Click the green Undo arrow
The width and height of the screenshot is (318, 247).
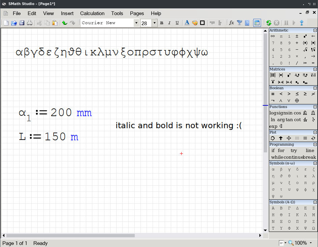click(x=64, y=23)
